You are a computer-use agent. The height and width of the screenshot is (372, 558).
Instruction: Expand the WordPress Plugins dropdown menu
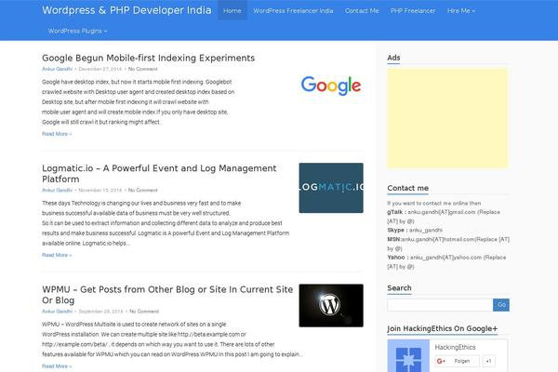(77, 31)
